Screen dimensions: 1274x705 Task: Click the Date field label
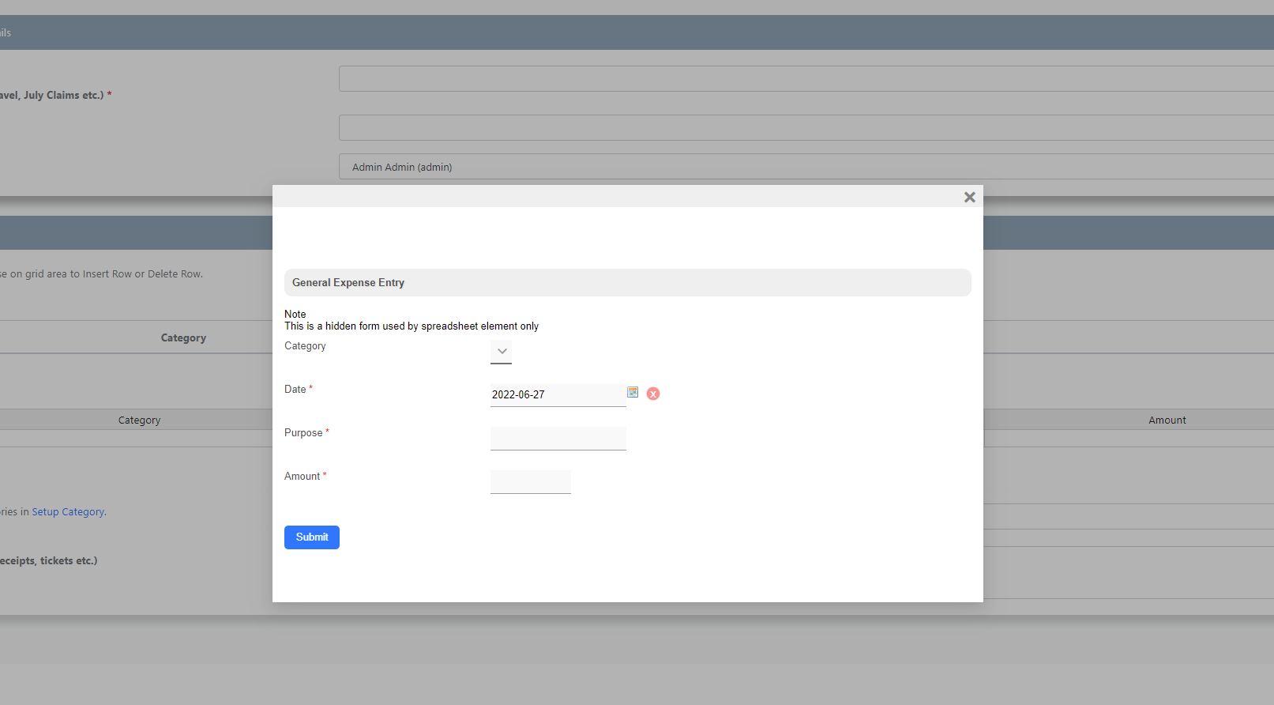coord(295,390)
